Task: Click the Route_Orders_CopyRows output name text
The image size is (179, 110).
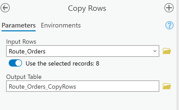Action: click(x=42, y=87)
